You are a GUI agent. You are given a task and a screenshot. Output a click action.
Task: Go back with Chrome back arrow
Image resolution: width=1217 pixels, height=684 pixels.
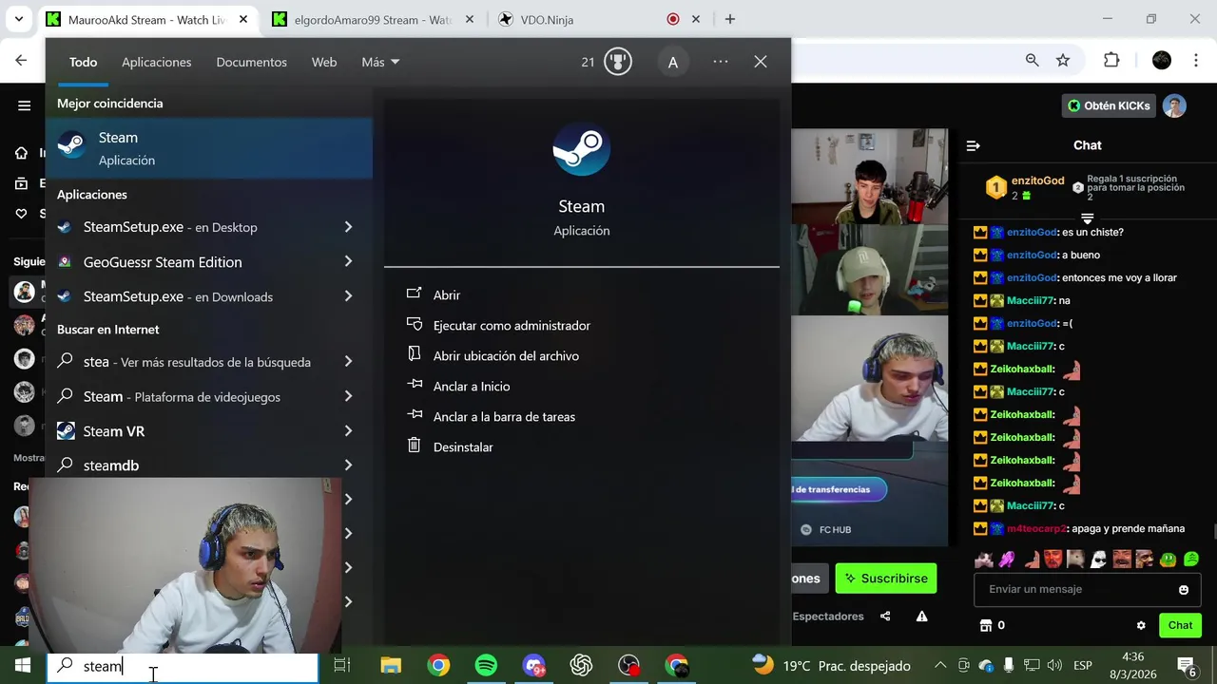pos(21,60)
